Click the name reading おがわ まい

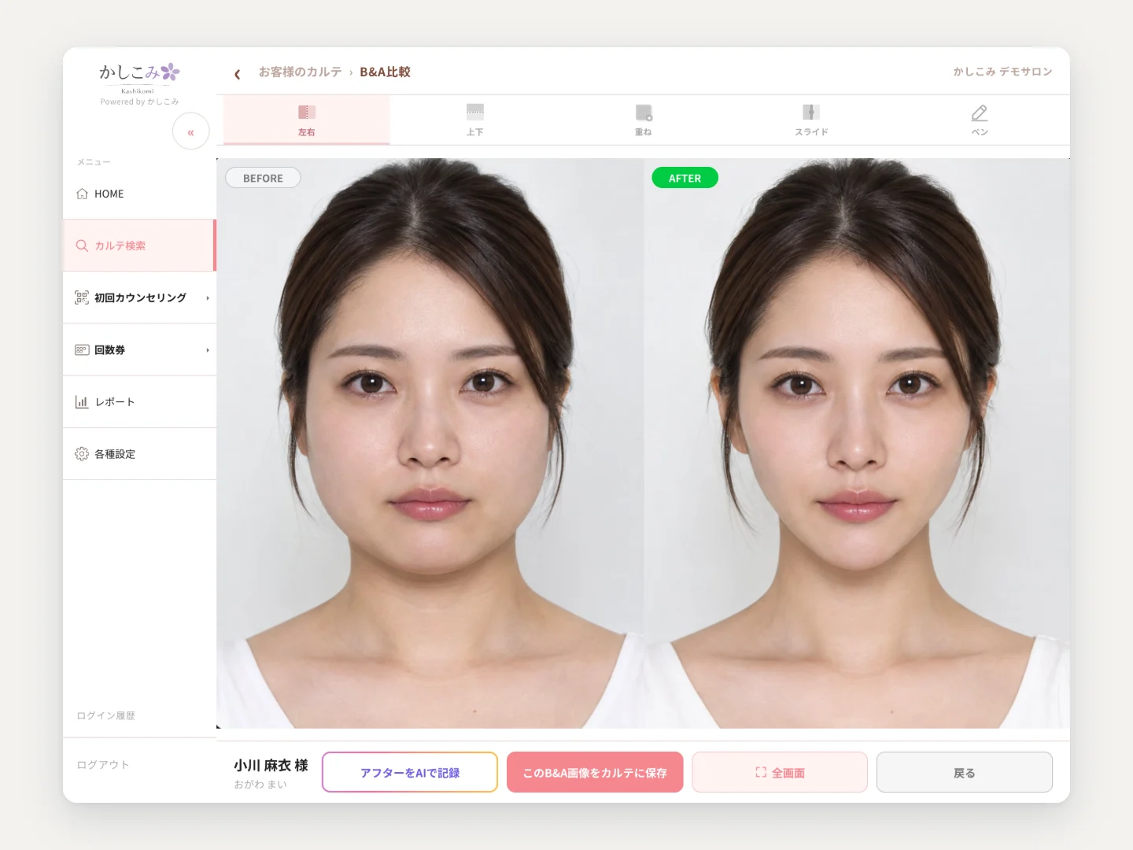pos(260,784)
